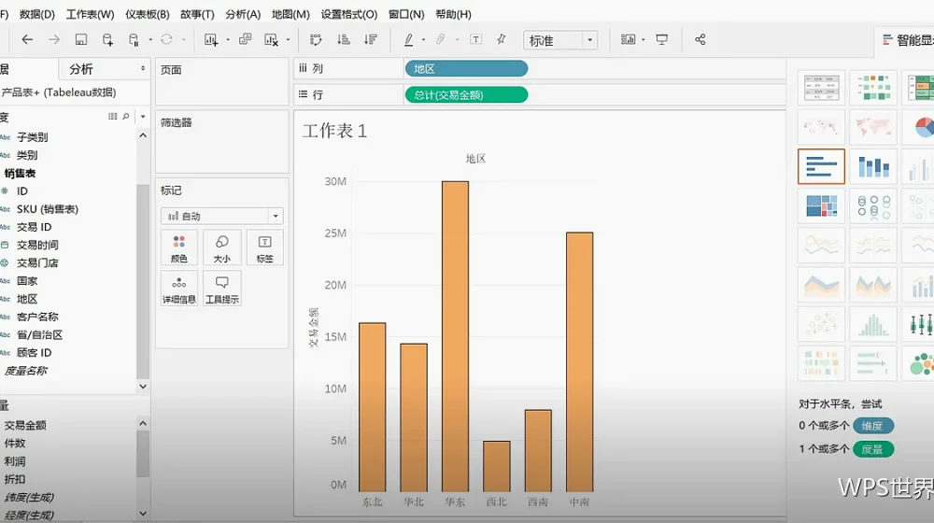Select the histogram Show Me thumbnail
Screen dimensions: 934x523
point(873,324)
